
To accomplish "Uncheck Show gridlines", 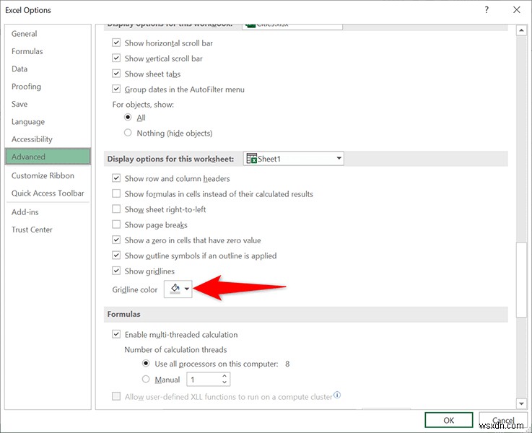I will 116,271.
